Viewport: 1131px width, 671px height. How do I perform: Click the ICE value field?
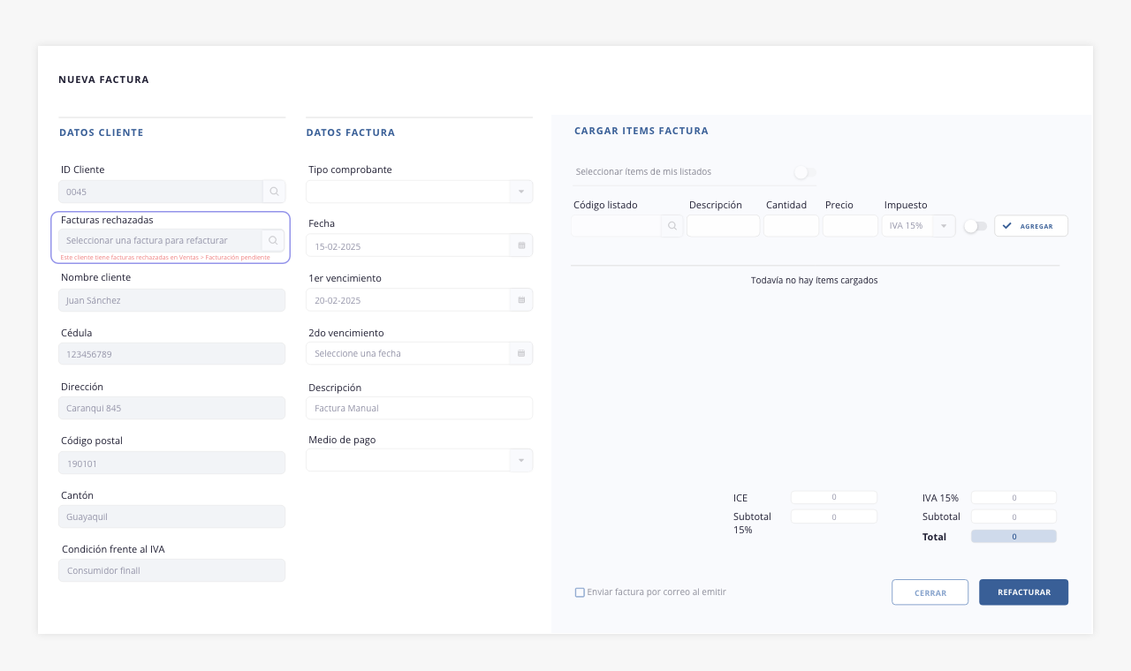834,498
